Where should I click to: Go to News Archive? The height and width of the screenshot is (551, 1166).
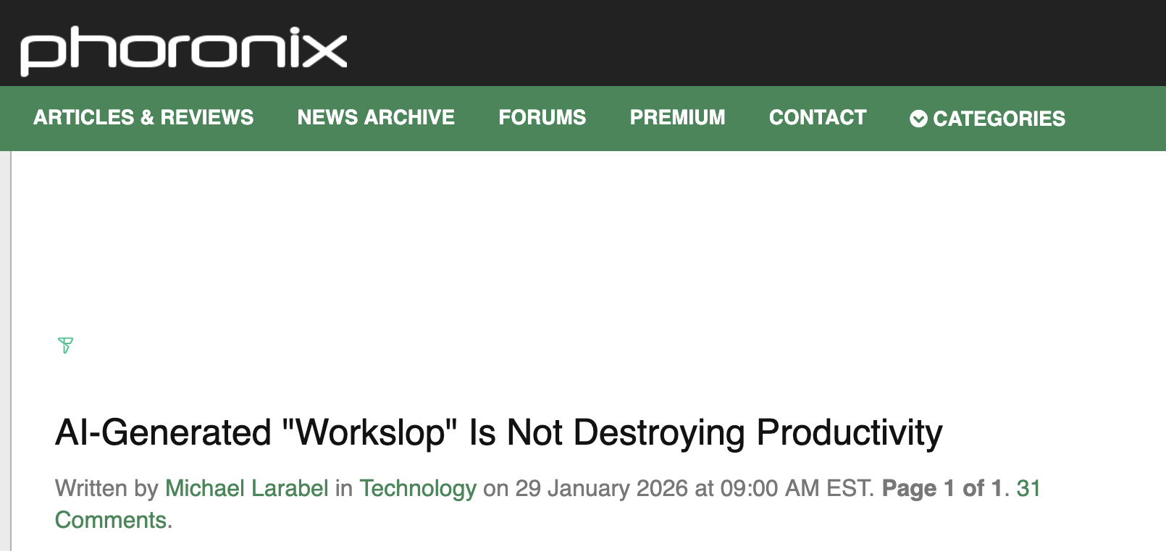(x=376, y=117)
